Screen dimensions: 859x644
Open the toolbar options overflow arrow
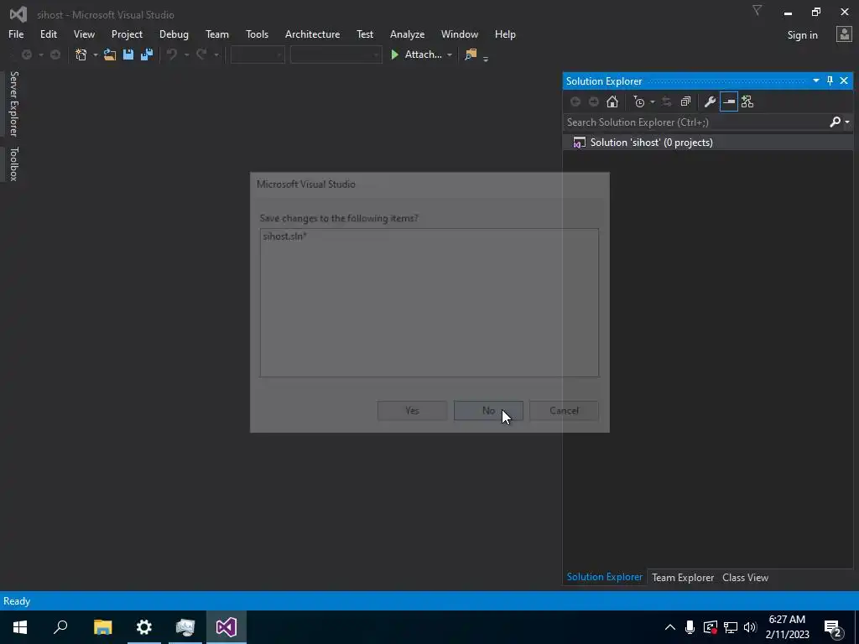(486, 58)
